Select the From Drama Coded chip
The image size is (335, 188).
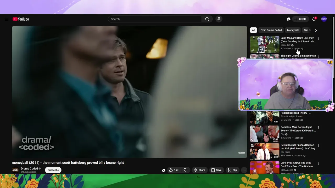tap(271, 30)
